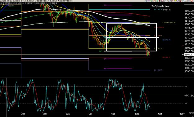This screenshot has width=194, height=117.
Task: Click the 1695.00 price axis label
Action: click(189, 48)
